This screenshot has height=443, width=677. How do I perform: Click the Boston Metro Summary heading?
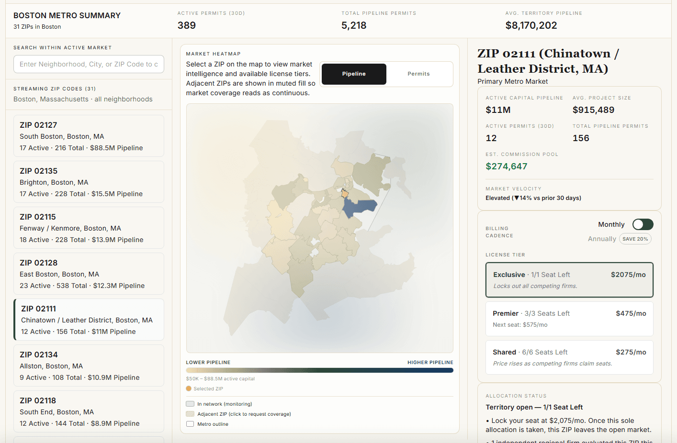[x=67, y=15]
